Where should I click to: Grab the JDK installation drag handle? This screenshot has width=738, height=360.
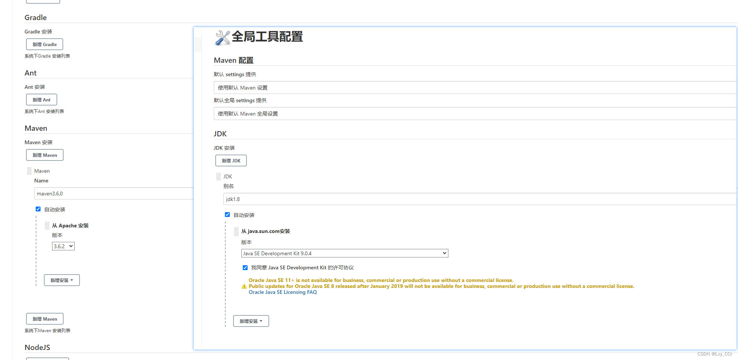[x=219, y=176]
